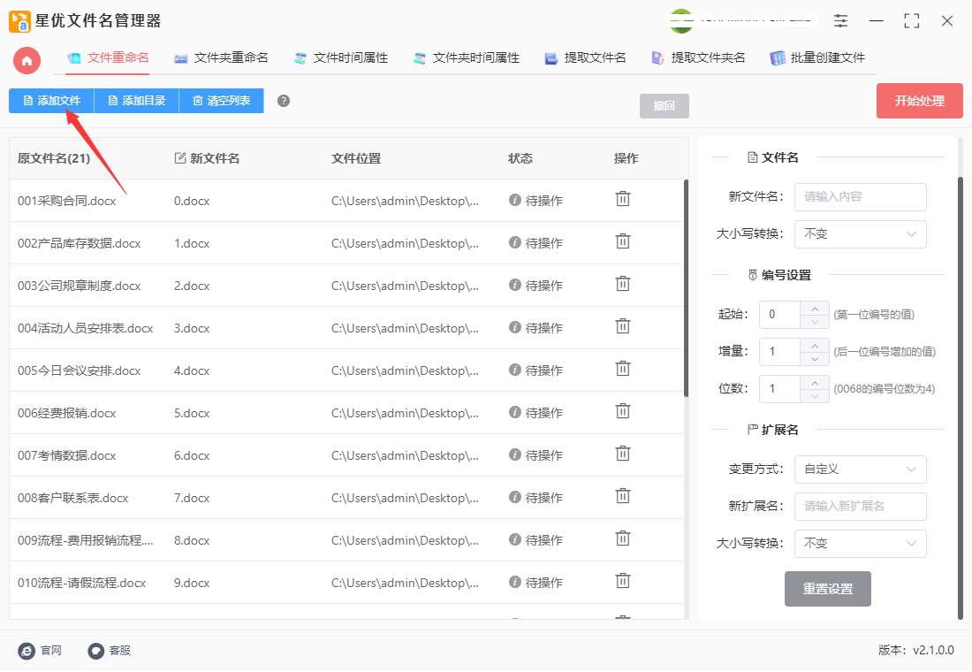972x672 pixels.
Task: Click 添加文件 button
Action: coord(51,101)
